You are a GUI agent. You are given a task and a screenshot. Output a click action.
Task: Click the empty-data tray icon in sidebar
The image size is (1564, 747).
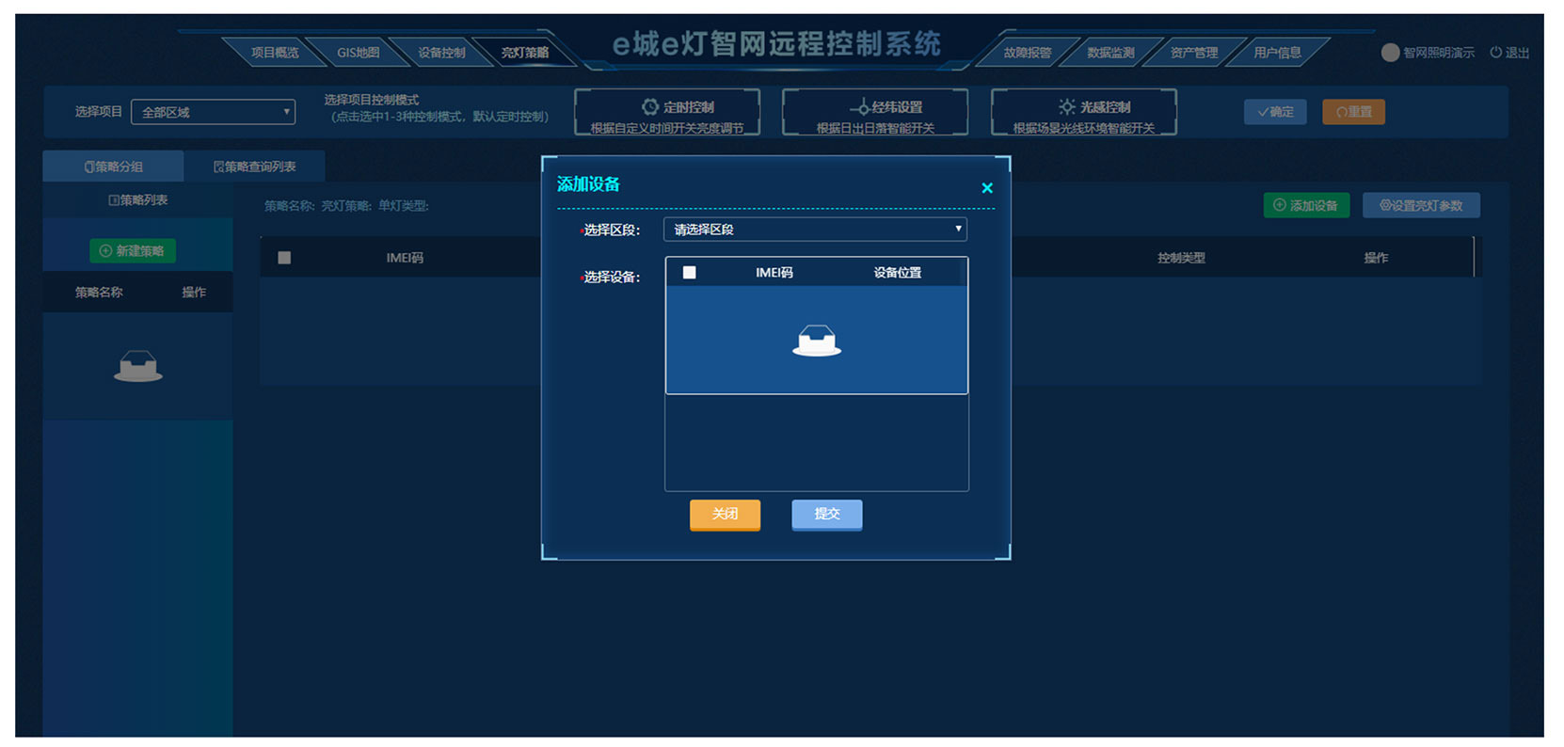[x=137, y=366]
